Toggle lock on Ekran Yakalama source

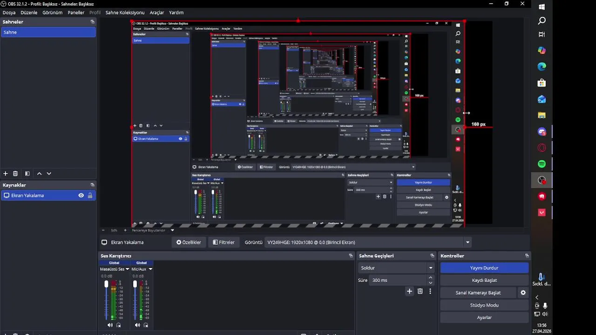(x=90, y=195)
